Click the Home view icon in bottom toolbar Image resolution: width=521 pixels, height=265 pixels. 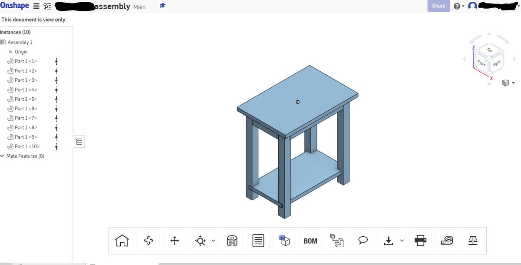122,240
